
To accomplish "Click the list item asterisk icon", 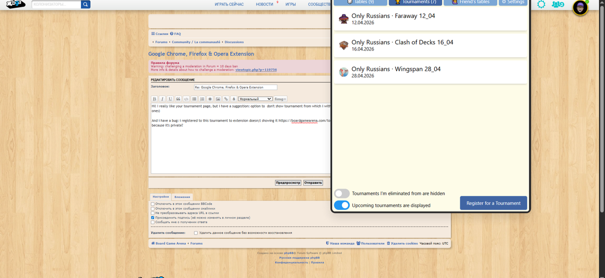I will [x=210, y=99].
